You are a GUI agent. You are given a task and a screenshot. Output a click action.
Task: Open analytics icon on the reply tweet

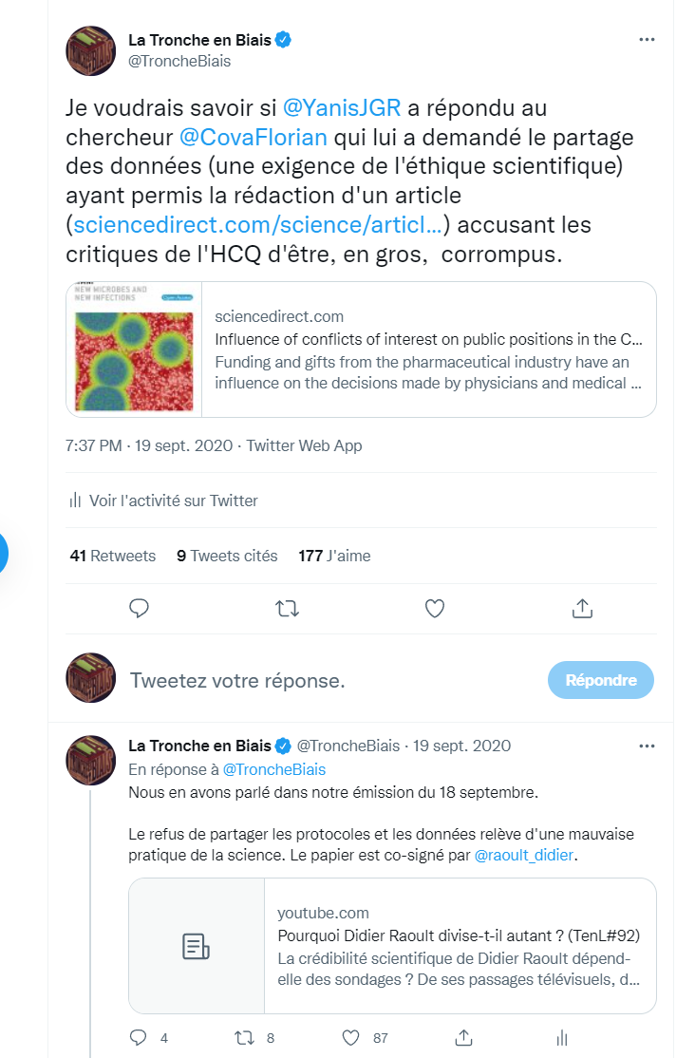[562, 1036]
